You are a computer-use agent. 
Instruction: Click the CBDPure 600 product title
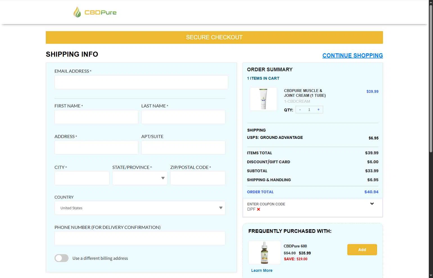pyautogui.click(x=295, y=246)
